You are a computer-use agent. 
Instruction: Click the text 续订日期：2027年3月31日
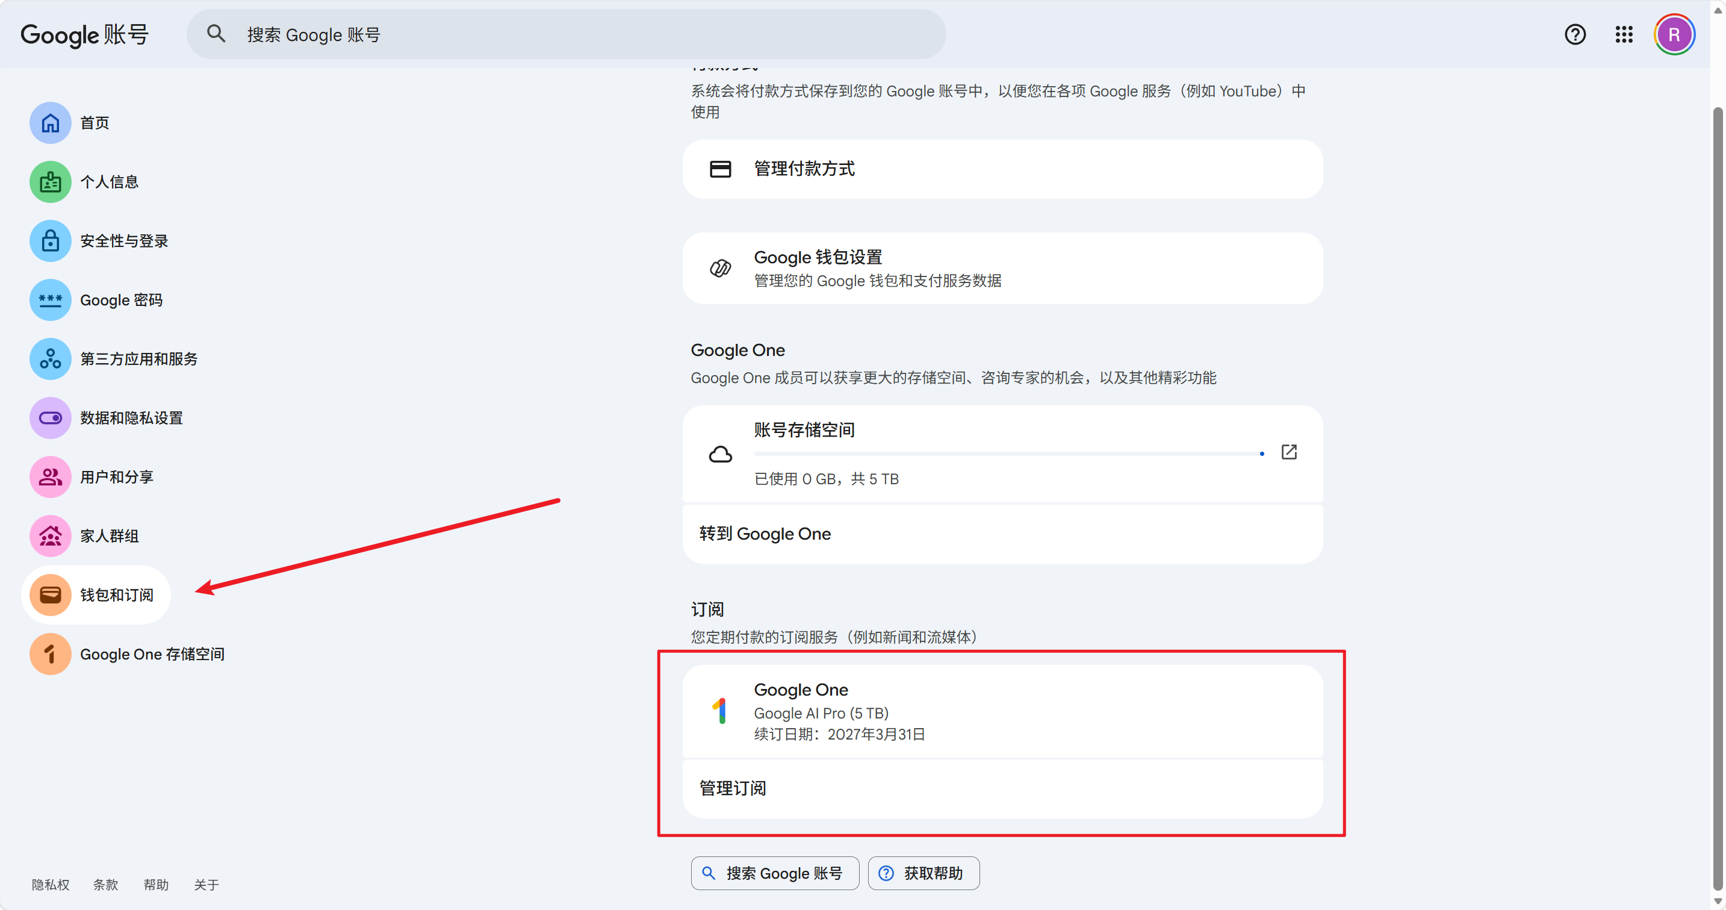tap(839, 734)
